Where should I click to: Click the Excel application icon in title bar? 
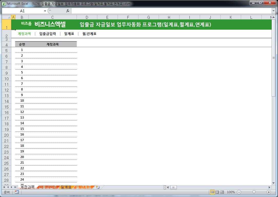(x=4, y=4)
